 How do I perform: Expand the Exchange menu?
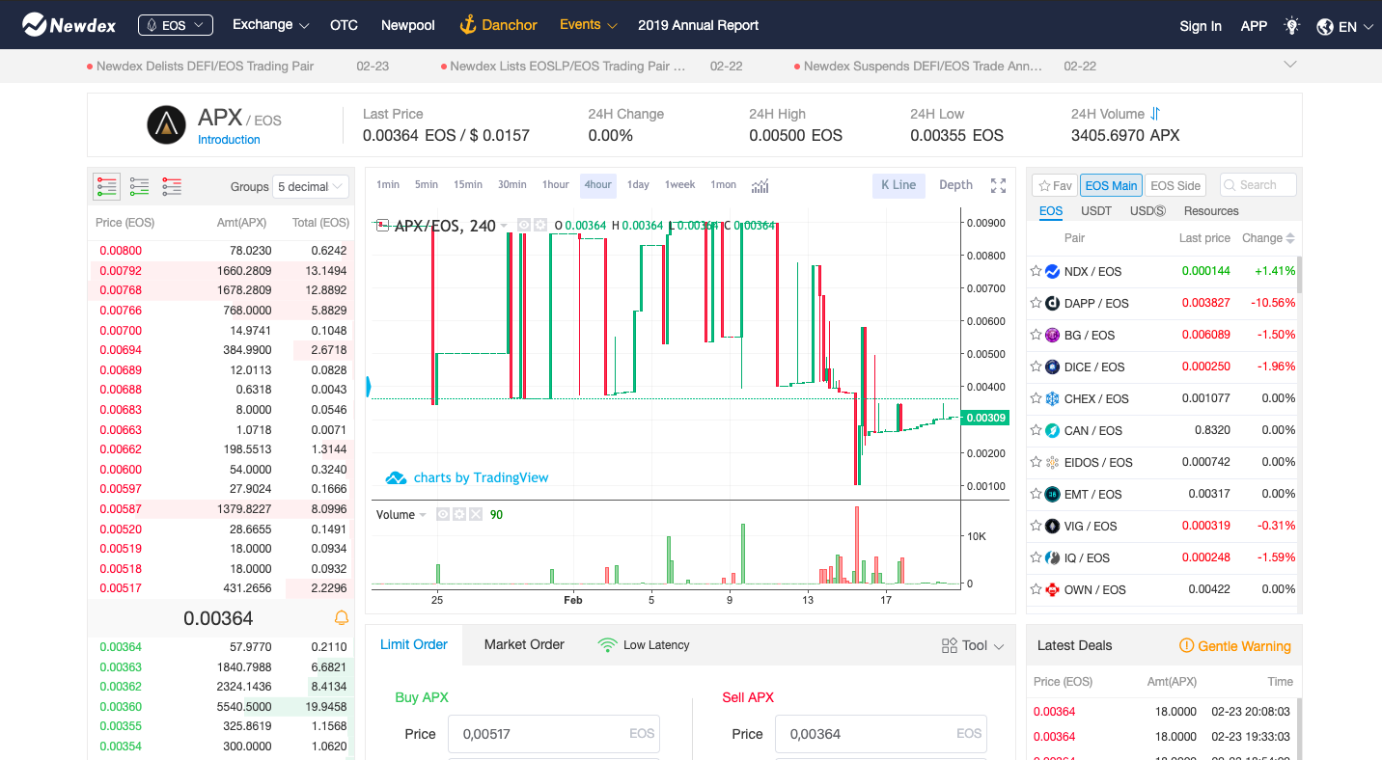(270, 25)
